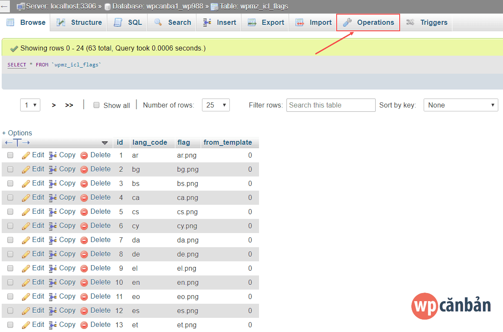Viewport: 503px width, 332px height.
Task: Click the Import tab icon
Action: coord(301,22)
